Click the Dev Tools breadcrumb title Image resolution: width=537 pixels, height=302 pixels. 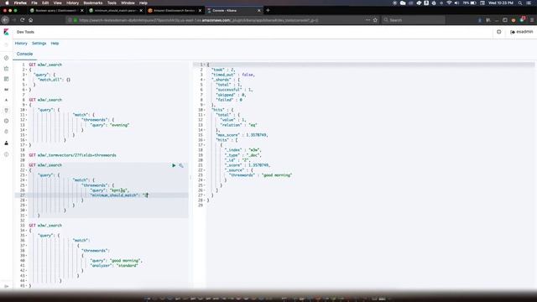coord(25,32)
